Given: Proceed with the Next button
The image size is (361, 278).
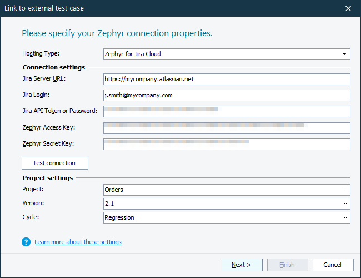Looking at the screenshot, I should [242, 265].
